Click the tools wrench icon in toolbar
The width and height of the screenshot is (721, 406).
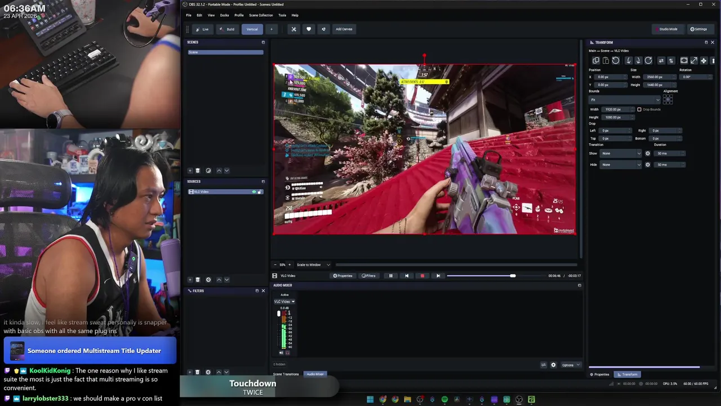click(293, 29)
